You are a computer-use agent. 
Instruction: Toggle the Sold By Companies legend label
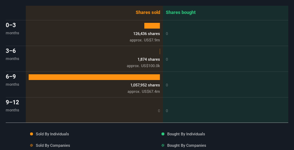[x=53, y=145]
